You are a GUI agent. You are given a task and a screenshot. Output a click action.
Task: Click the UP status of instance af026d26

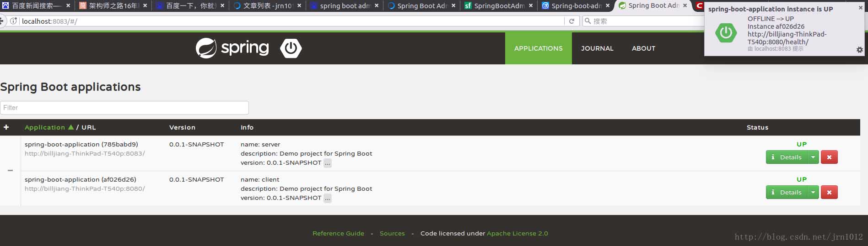(802, 179)
